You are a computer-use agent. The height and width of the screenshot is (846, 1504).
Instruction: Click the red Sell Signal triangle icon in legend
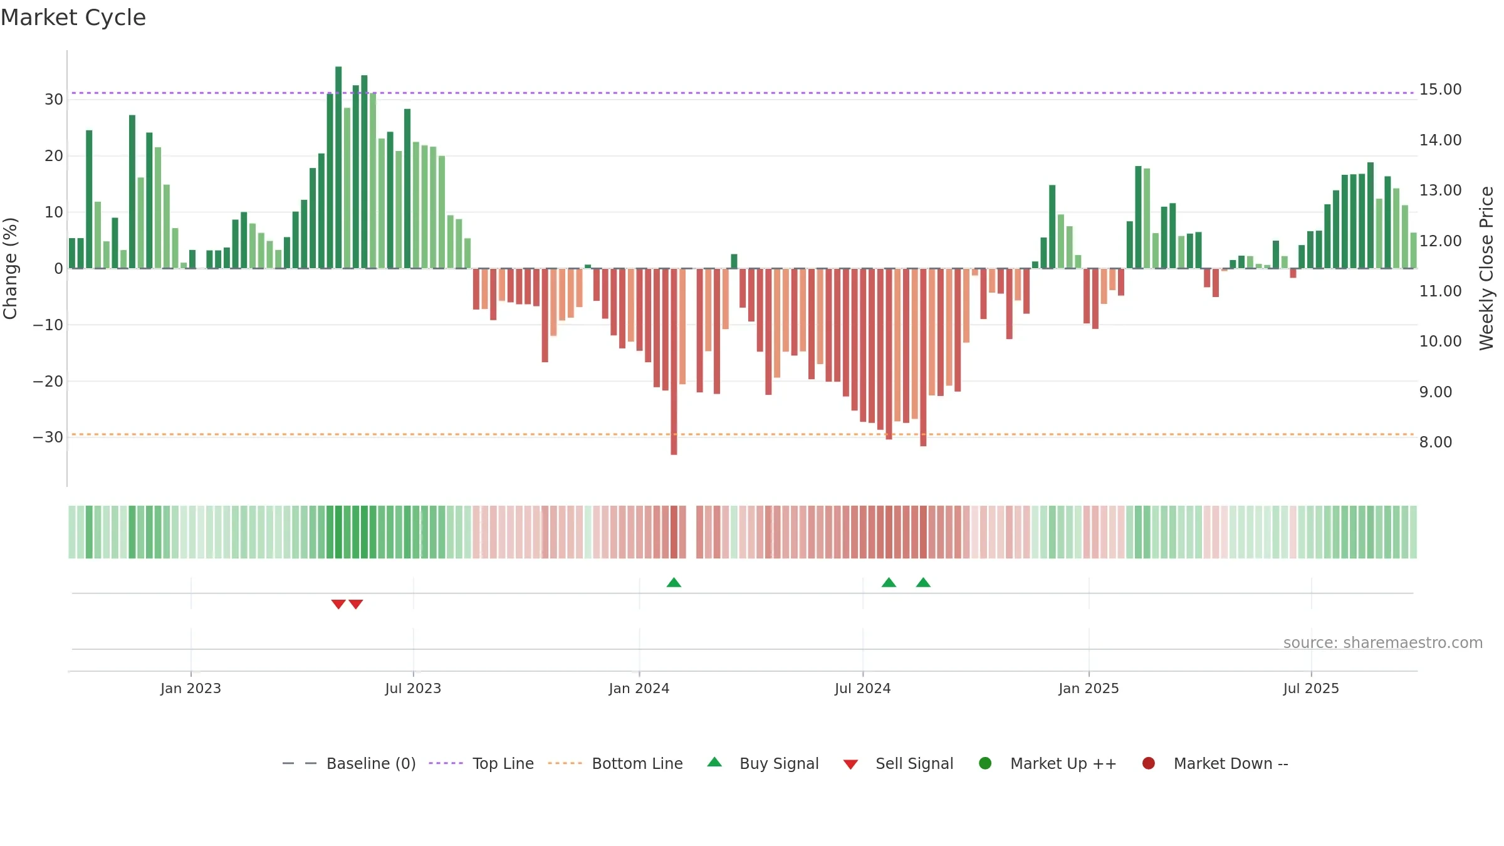click(850, 765)
